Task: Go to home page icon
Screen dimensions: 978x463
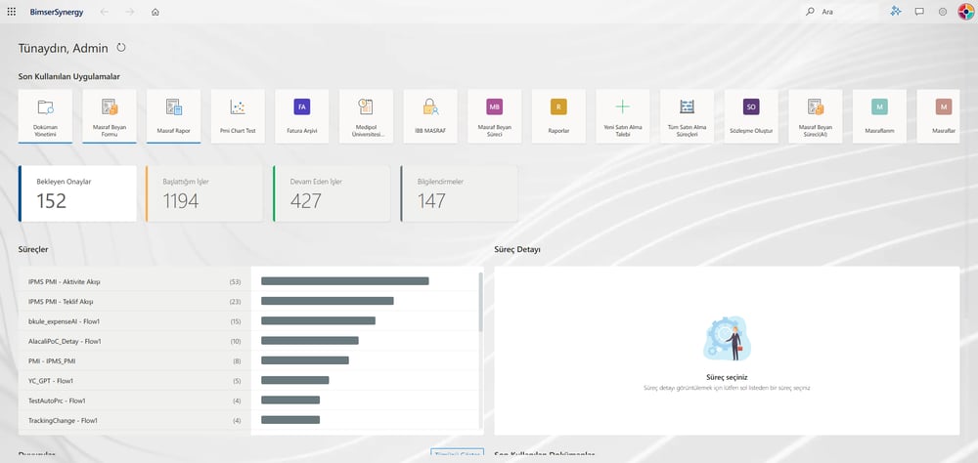Action: [156, 11]
